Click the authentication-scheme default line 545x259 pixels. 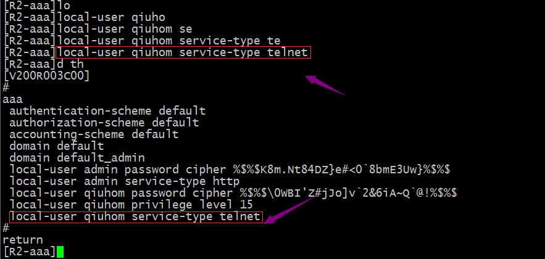click(107, 111)
